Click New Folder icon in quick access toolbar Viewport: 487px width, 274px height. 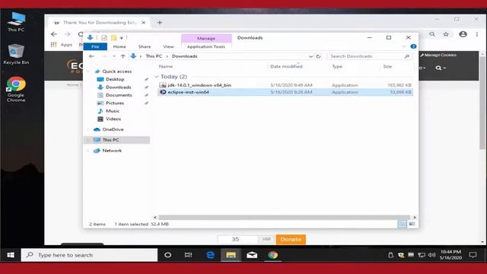click(x=113, y=37)
